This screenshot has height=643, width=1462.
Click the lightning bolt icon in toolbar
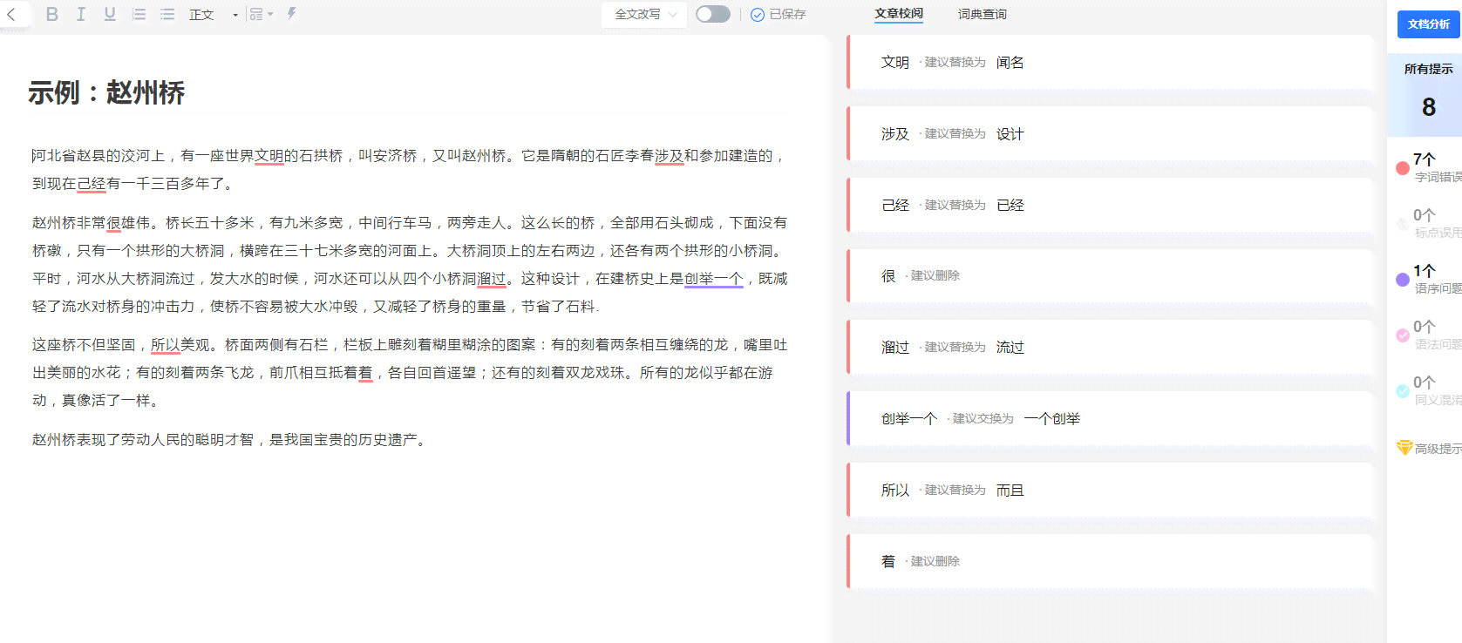292,14
